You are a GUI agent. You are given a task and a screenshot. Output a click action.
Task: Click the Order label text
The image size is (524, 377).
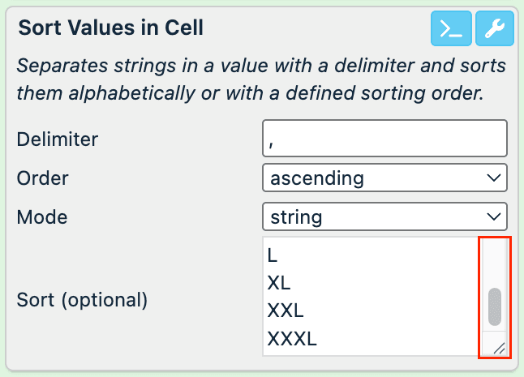pos(43,178)
